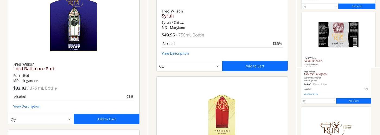
Task: View Description for Lord Baltimore Port
Action: [27, 106]
